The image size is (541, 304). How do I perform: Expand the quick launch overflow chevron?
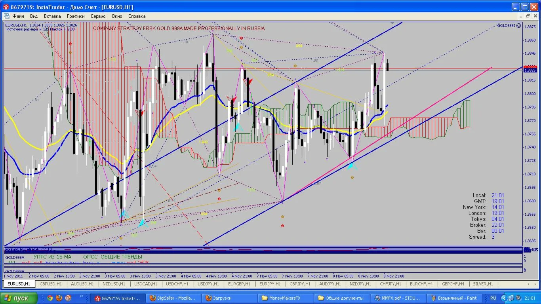click(82, 296)
